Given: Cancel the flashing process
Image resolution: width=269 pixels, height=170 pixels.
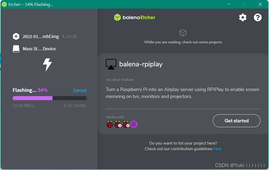Looking at the screenshot, I should pos(80,90).
